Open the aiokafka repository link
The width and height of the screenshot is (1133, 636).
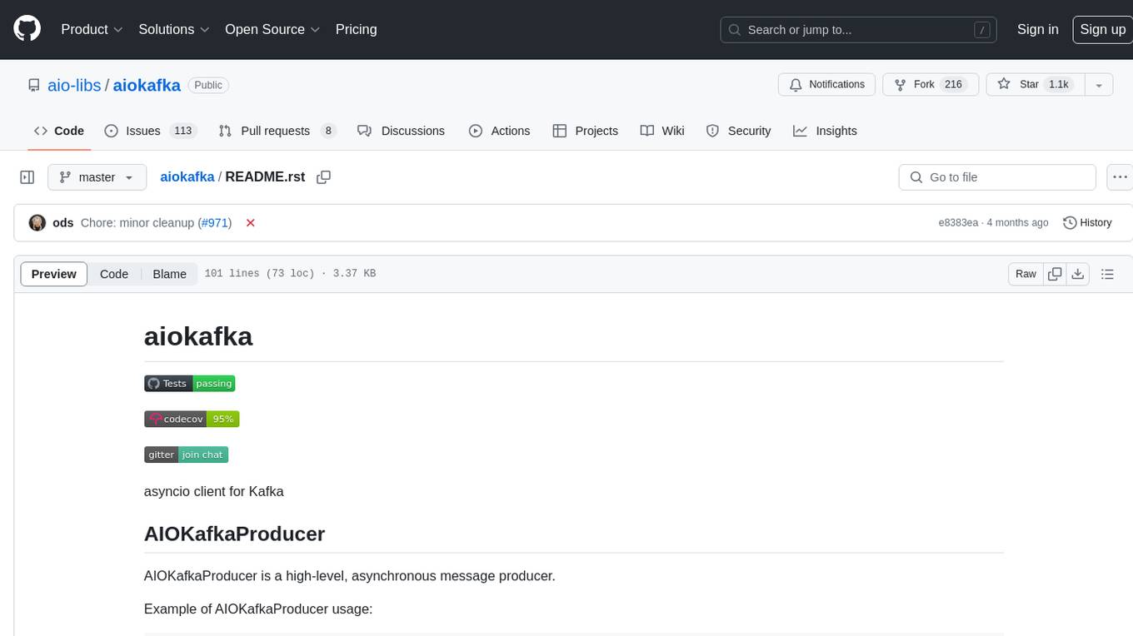[x=147, y=85]
